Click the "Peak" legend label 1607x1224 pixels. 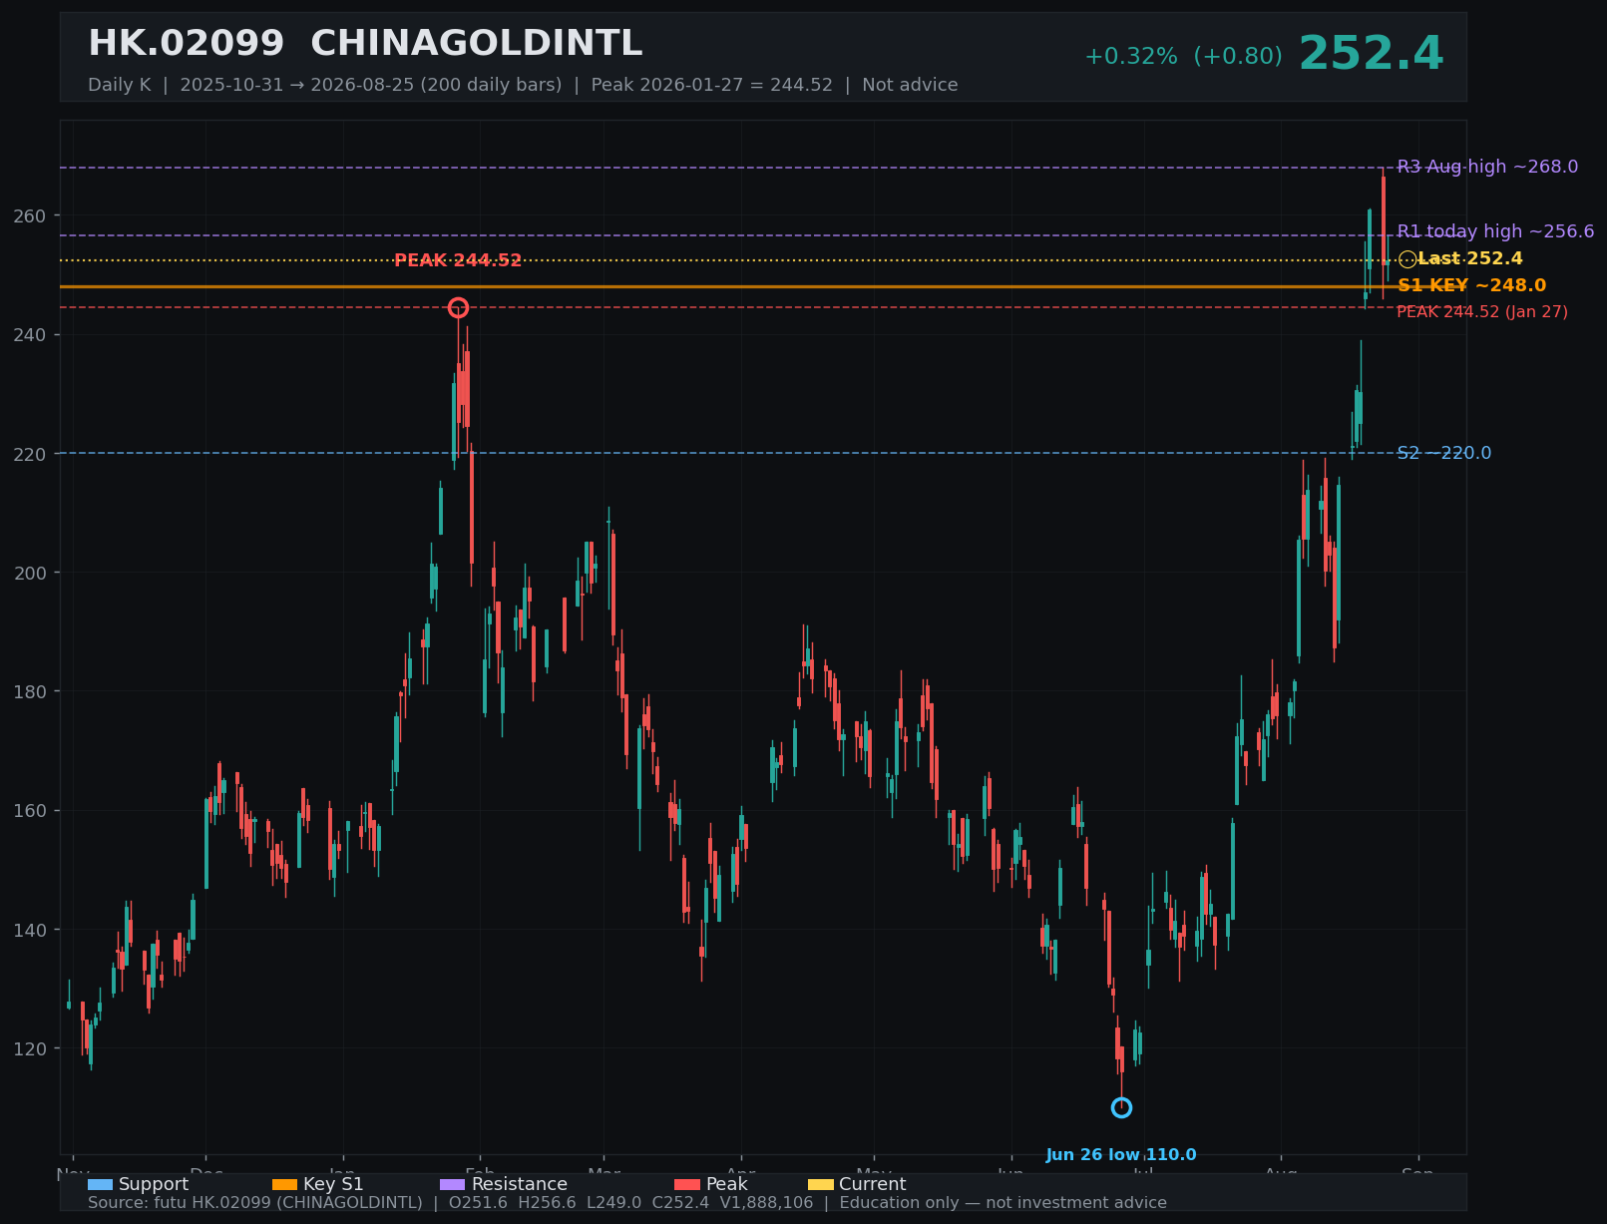tap(727, 1185)
